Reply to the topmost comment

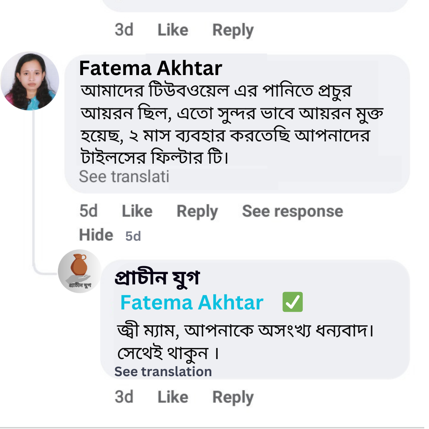point(233,30)
